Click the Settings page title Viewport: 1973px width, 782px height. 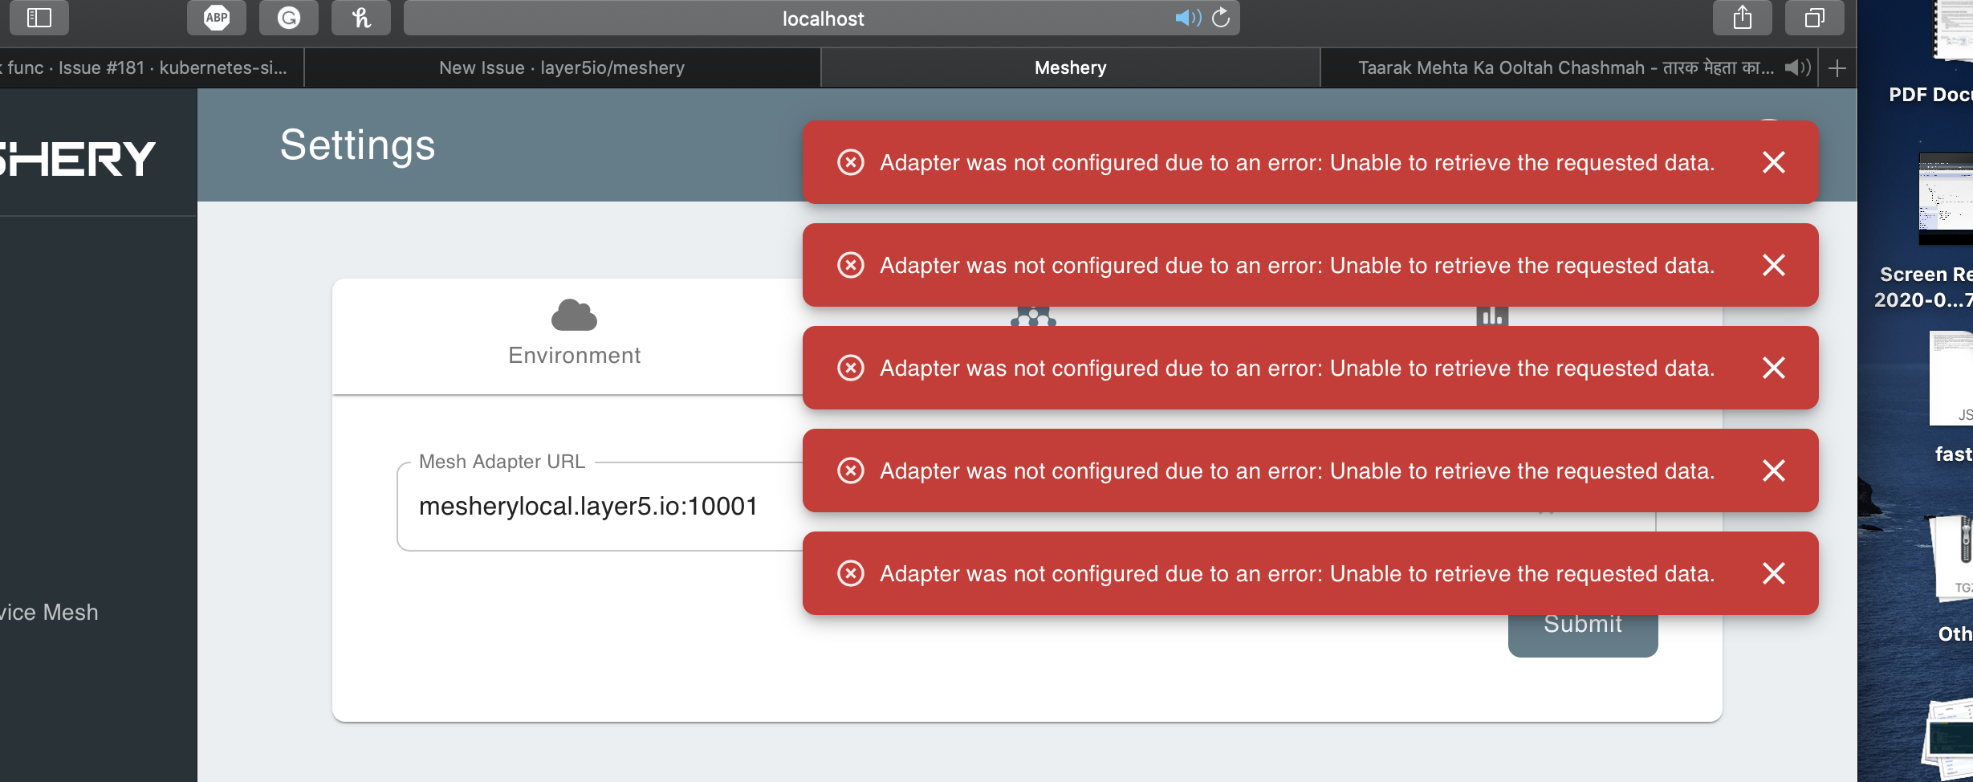click(357, 145)
